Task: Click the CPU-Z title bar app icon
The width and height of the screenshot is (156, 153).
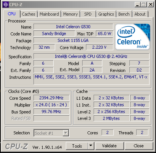Action: pyautogui.click(x=6, y=5)
